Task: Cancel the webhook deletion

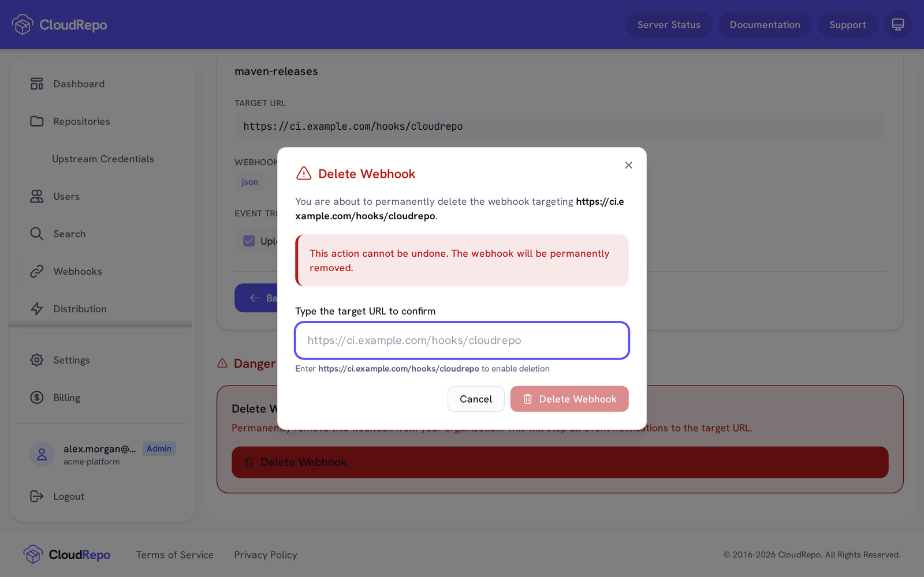Action: point(476,399)
